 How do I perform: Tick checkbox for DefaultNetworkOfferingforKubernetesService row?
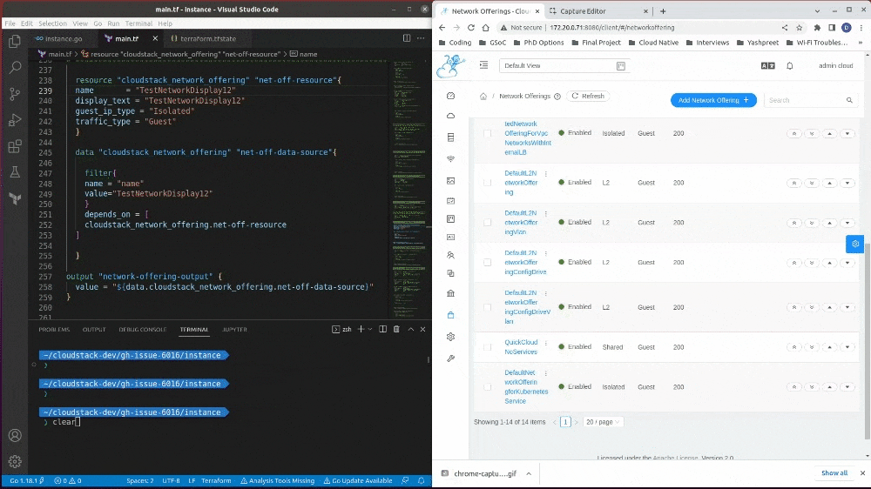click(487, 387)
